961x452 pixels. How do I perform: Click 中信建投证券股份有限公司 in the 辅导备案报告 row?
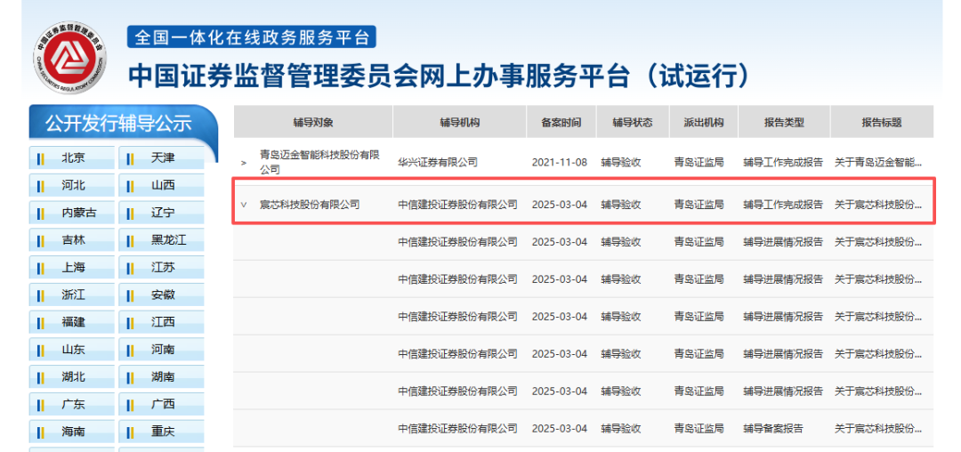458,428
